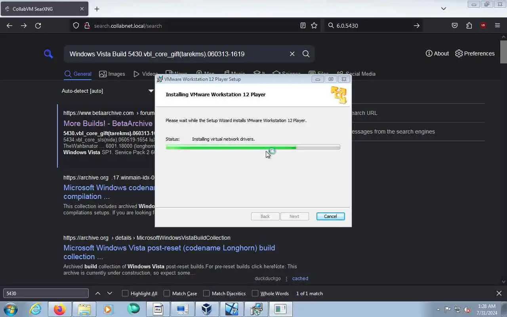The image size is (507, 317).
Task: Click the browser Back arrow
Action: [10, 26]
